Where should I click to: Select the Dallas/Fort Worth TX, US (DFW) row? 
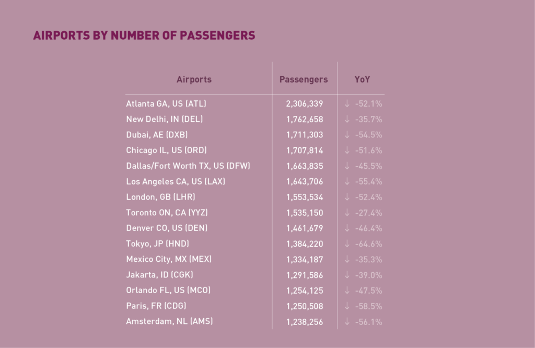[x=188, y=166]
